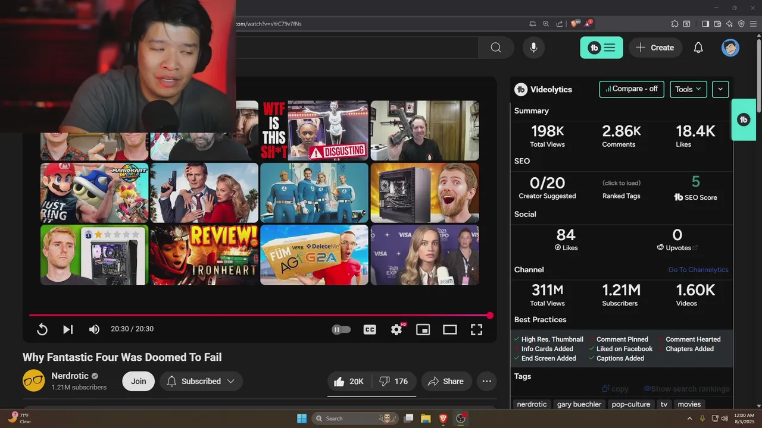
Task: Open the Nerdrotic channel name link
Action: 70,376
